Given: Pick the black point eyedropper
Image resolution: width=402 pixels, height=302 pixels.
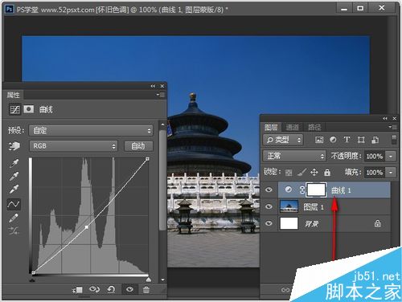Looking at the screenshot, I should (x=14, y=163).
